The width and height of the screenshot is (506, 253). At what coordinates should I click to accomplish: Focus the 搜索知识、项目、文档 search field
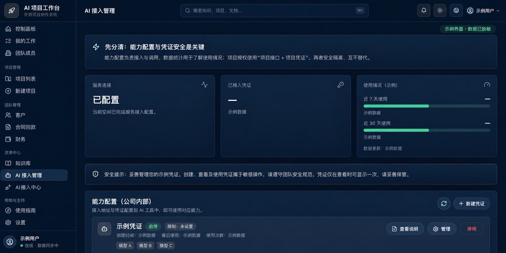click(274, 11)
